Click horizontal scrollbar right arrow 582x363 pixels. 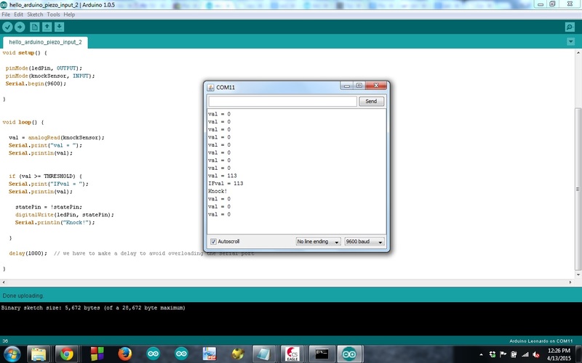point(570,282)
